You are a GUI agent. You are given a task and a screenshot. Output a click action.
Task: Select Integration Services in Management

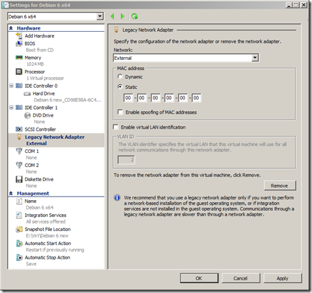click(x=45, y=215)
